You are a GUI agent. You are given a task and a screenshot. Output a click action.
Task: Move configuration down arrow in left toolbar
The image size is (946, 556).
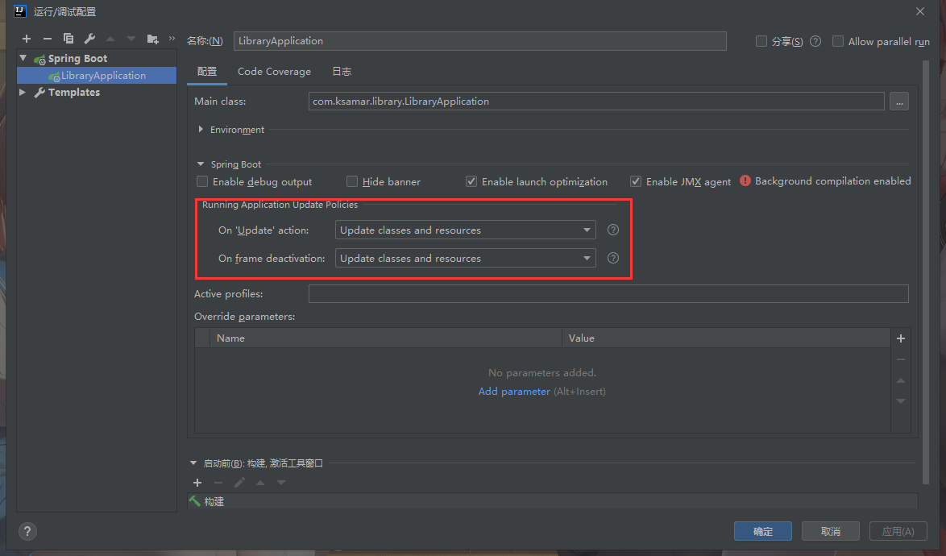(131, 39)
